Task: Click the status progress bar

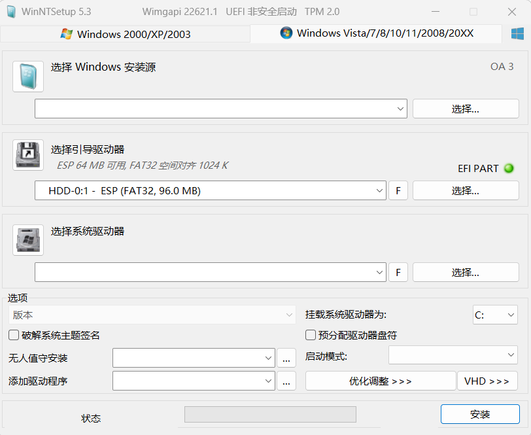Action: click(x=270, y=414)
